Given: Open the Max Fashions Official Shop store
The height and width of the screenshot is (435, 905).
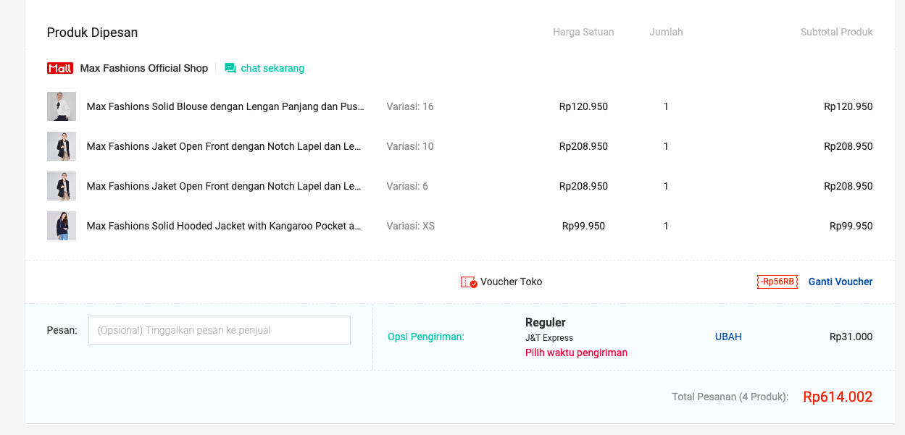Looking at the screenshot, I should (144, 68).
